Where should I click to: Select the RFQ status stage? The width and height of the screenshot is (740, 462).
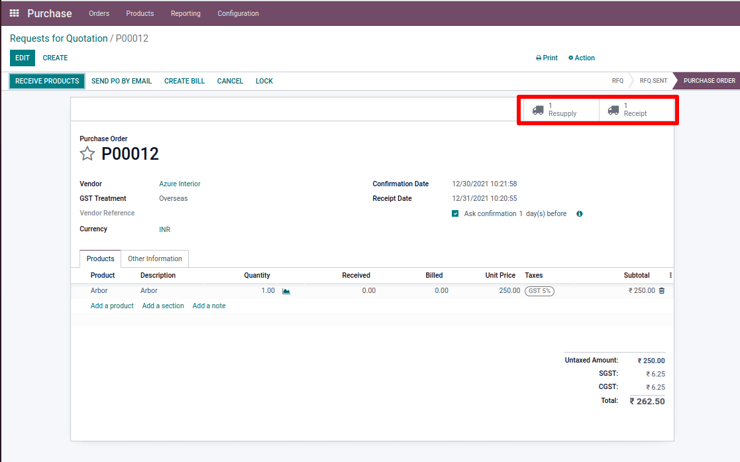[x=617, y=81]
